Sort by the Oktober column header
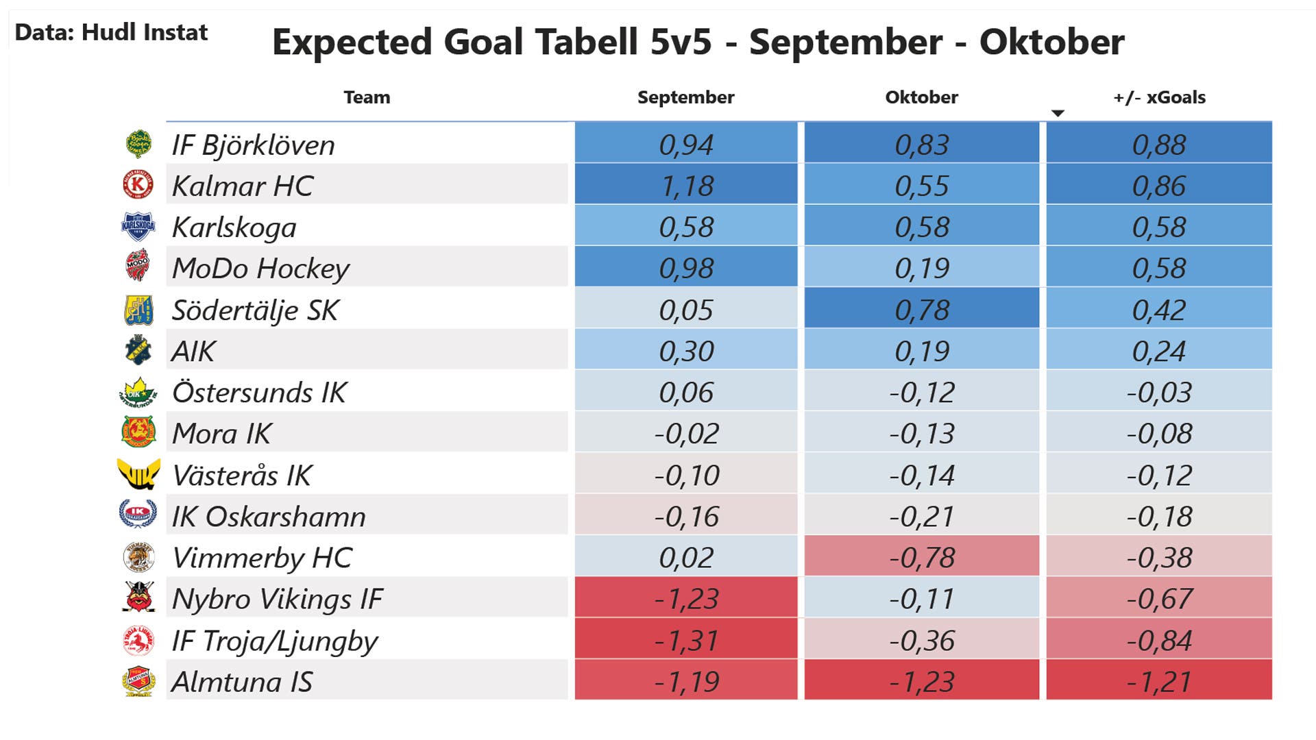The width and height of the screenshot is (1316, 740). (x=921, y=97)
